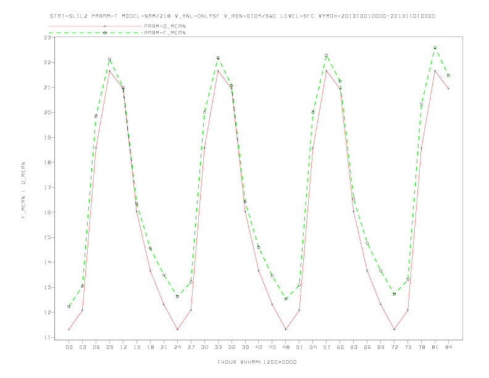Click the PARM=F_MEAN legend label
The height and width of the screenshot is (378, 489).
click(x=165, y=33)
